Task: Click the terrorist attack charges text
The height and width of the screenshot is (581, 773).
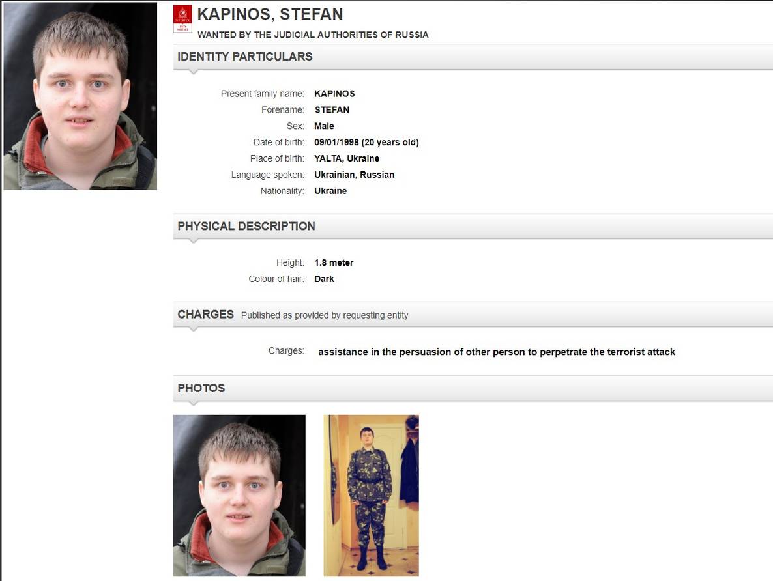Action: click(x=497, y=352)
